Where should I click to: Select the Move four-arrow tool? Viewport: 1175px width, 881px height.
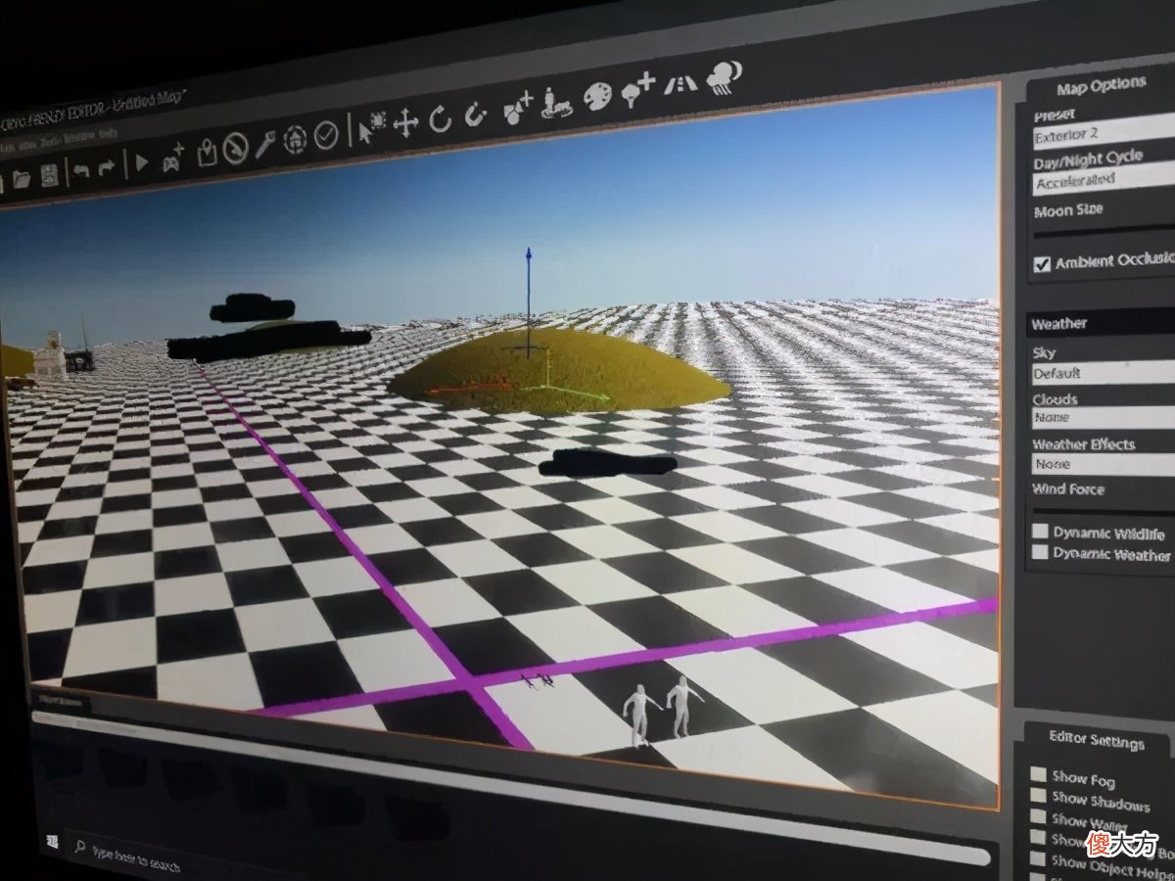coord(405,123)
